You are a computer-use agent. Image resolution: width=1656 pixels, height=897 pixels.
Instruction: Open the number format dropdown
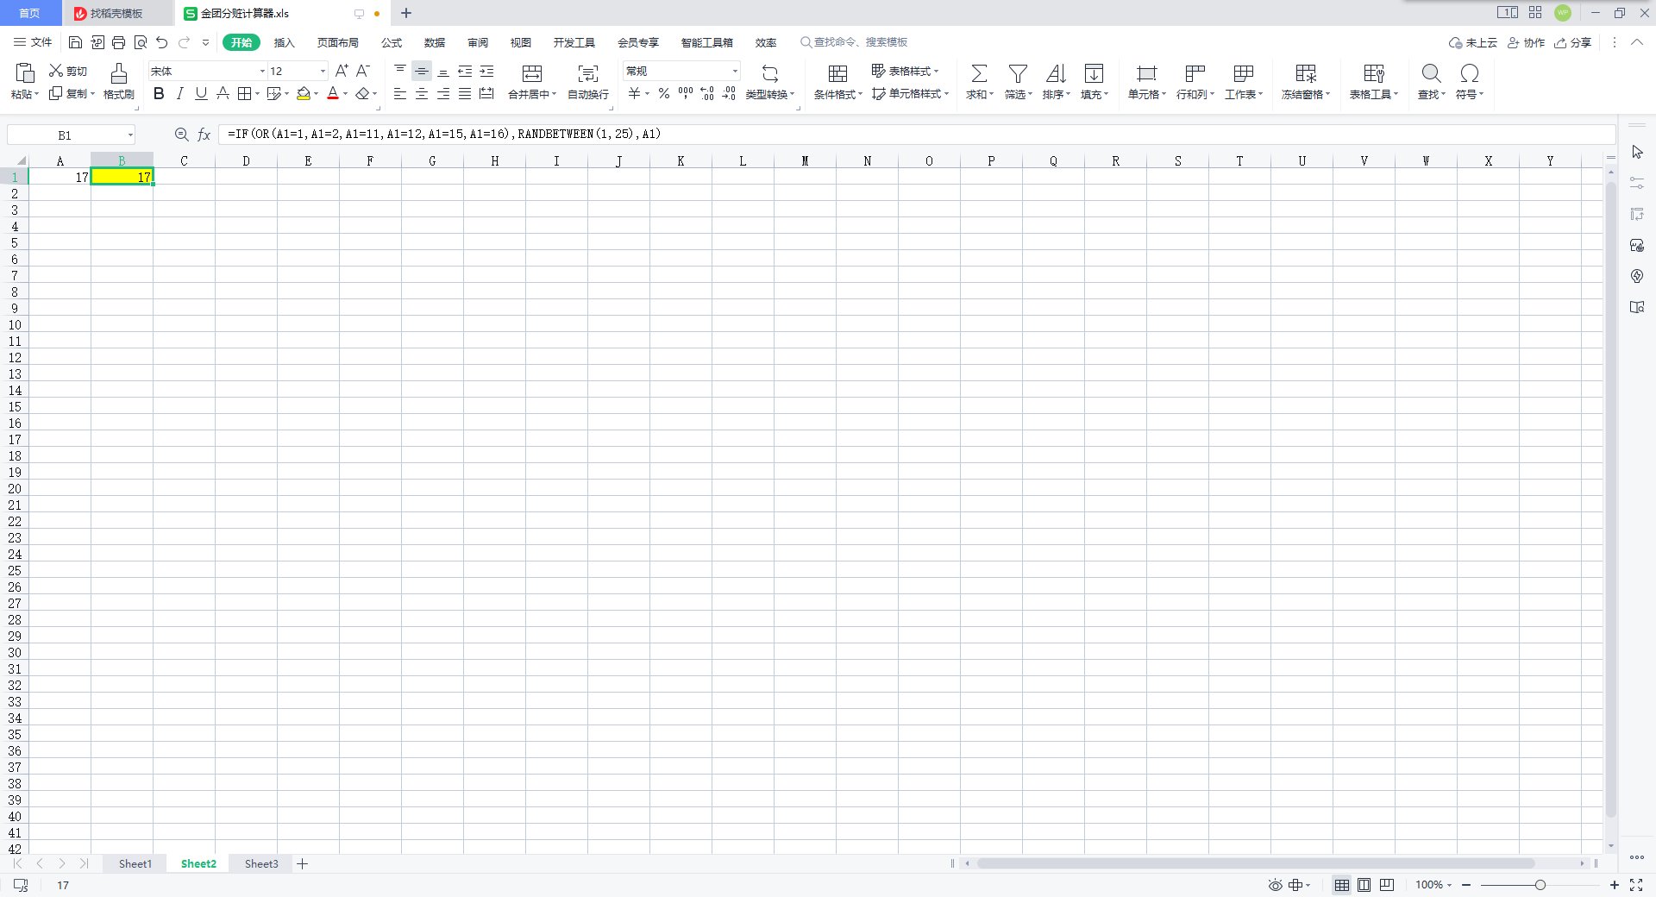735,71
